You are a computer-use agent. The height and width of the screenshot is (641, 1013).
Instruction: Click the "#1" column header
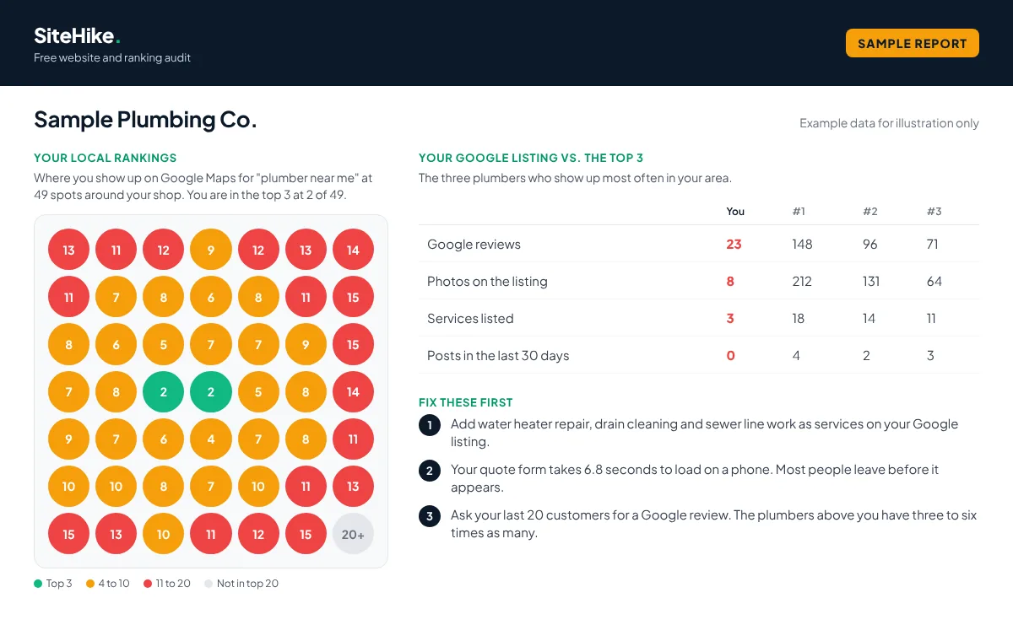click(799, 212)
